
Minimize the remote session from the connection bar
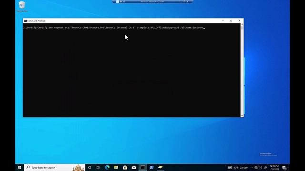click(x=181, y=2)
